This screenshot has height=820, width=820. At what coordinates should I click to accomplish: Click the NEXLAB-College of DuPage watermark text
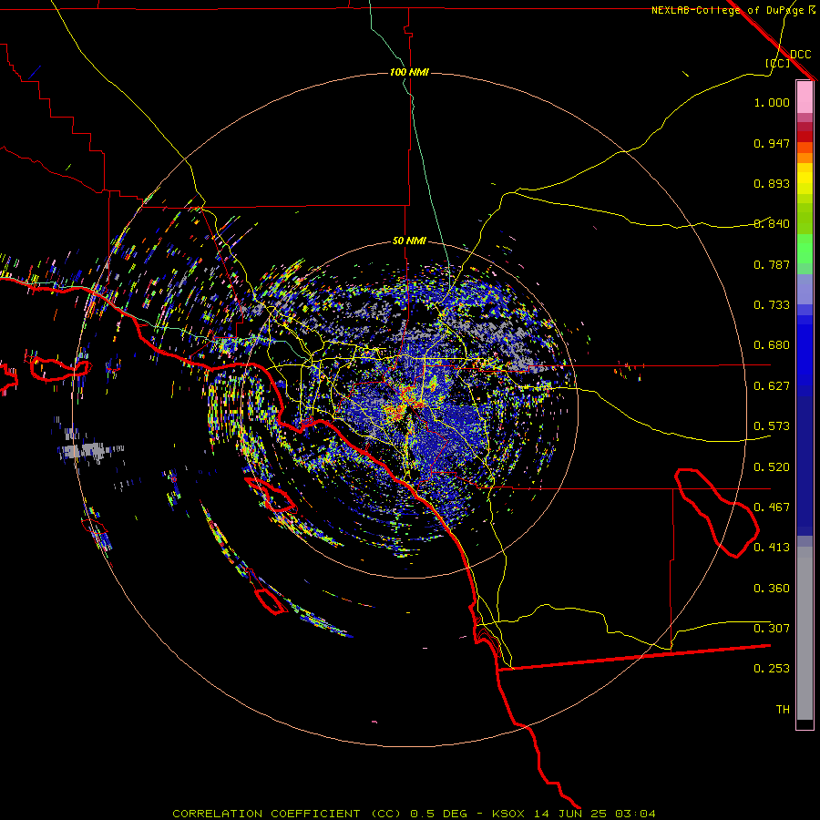click(x=733, y=10)
